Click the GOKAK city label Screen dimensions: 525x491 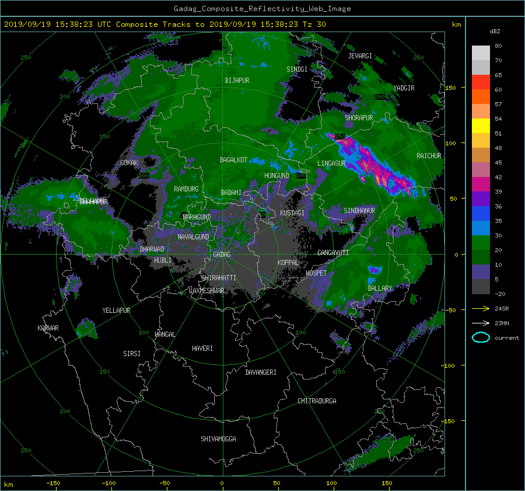pos(129,163)
